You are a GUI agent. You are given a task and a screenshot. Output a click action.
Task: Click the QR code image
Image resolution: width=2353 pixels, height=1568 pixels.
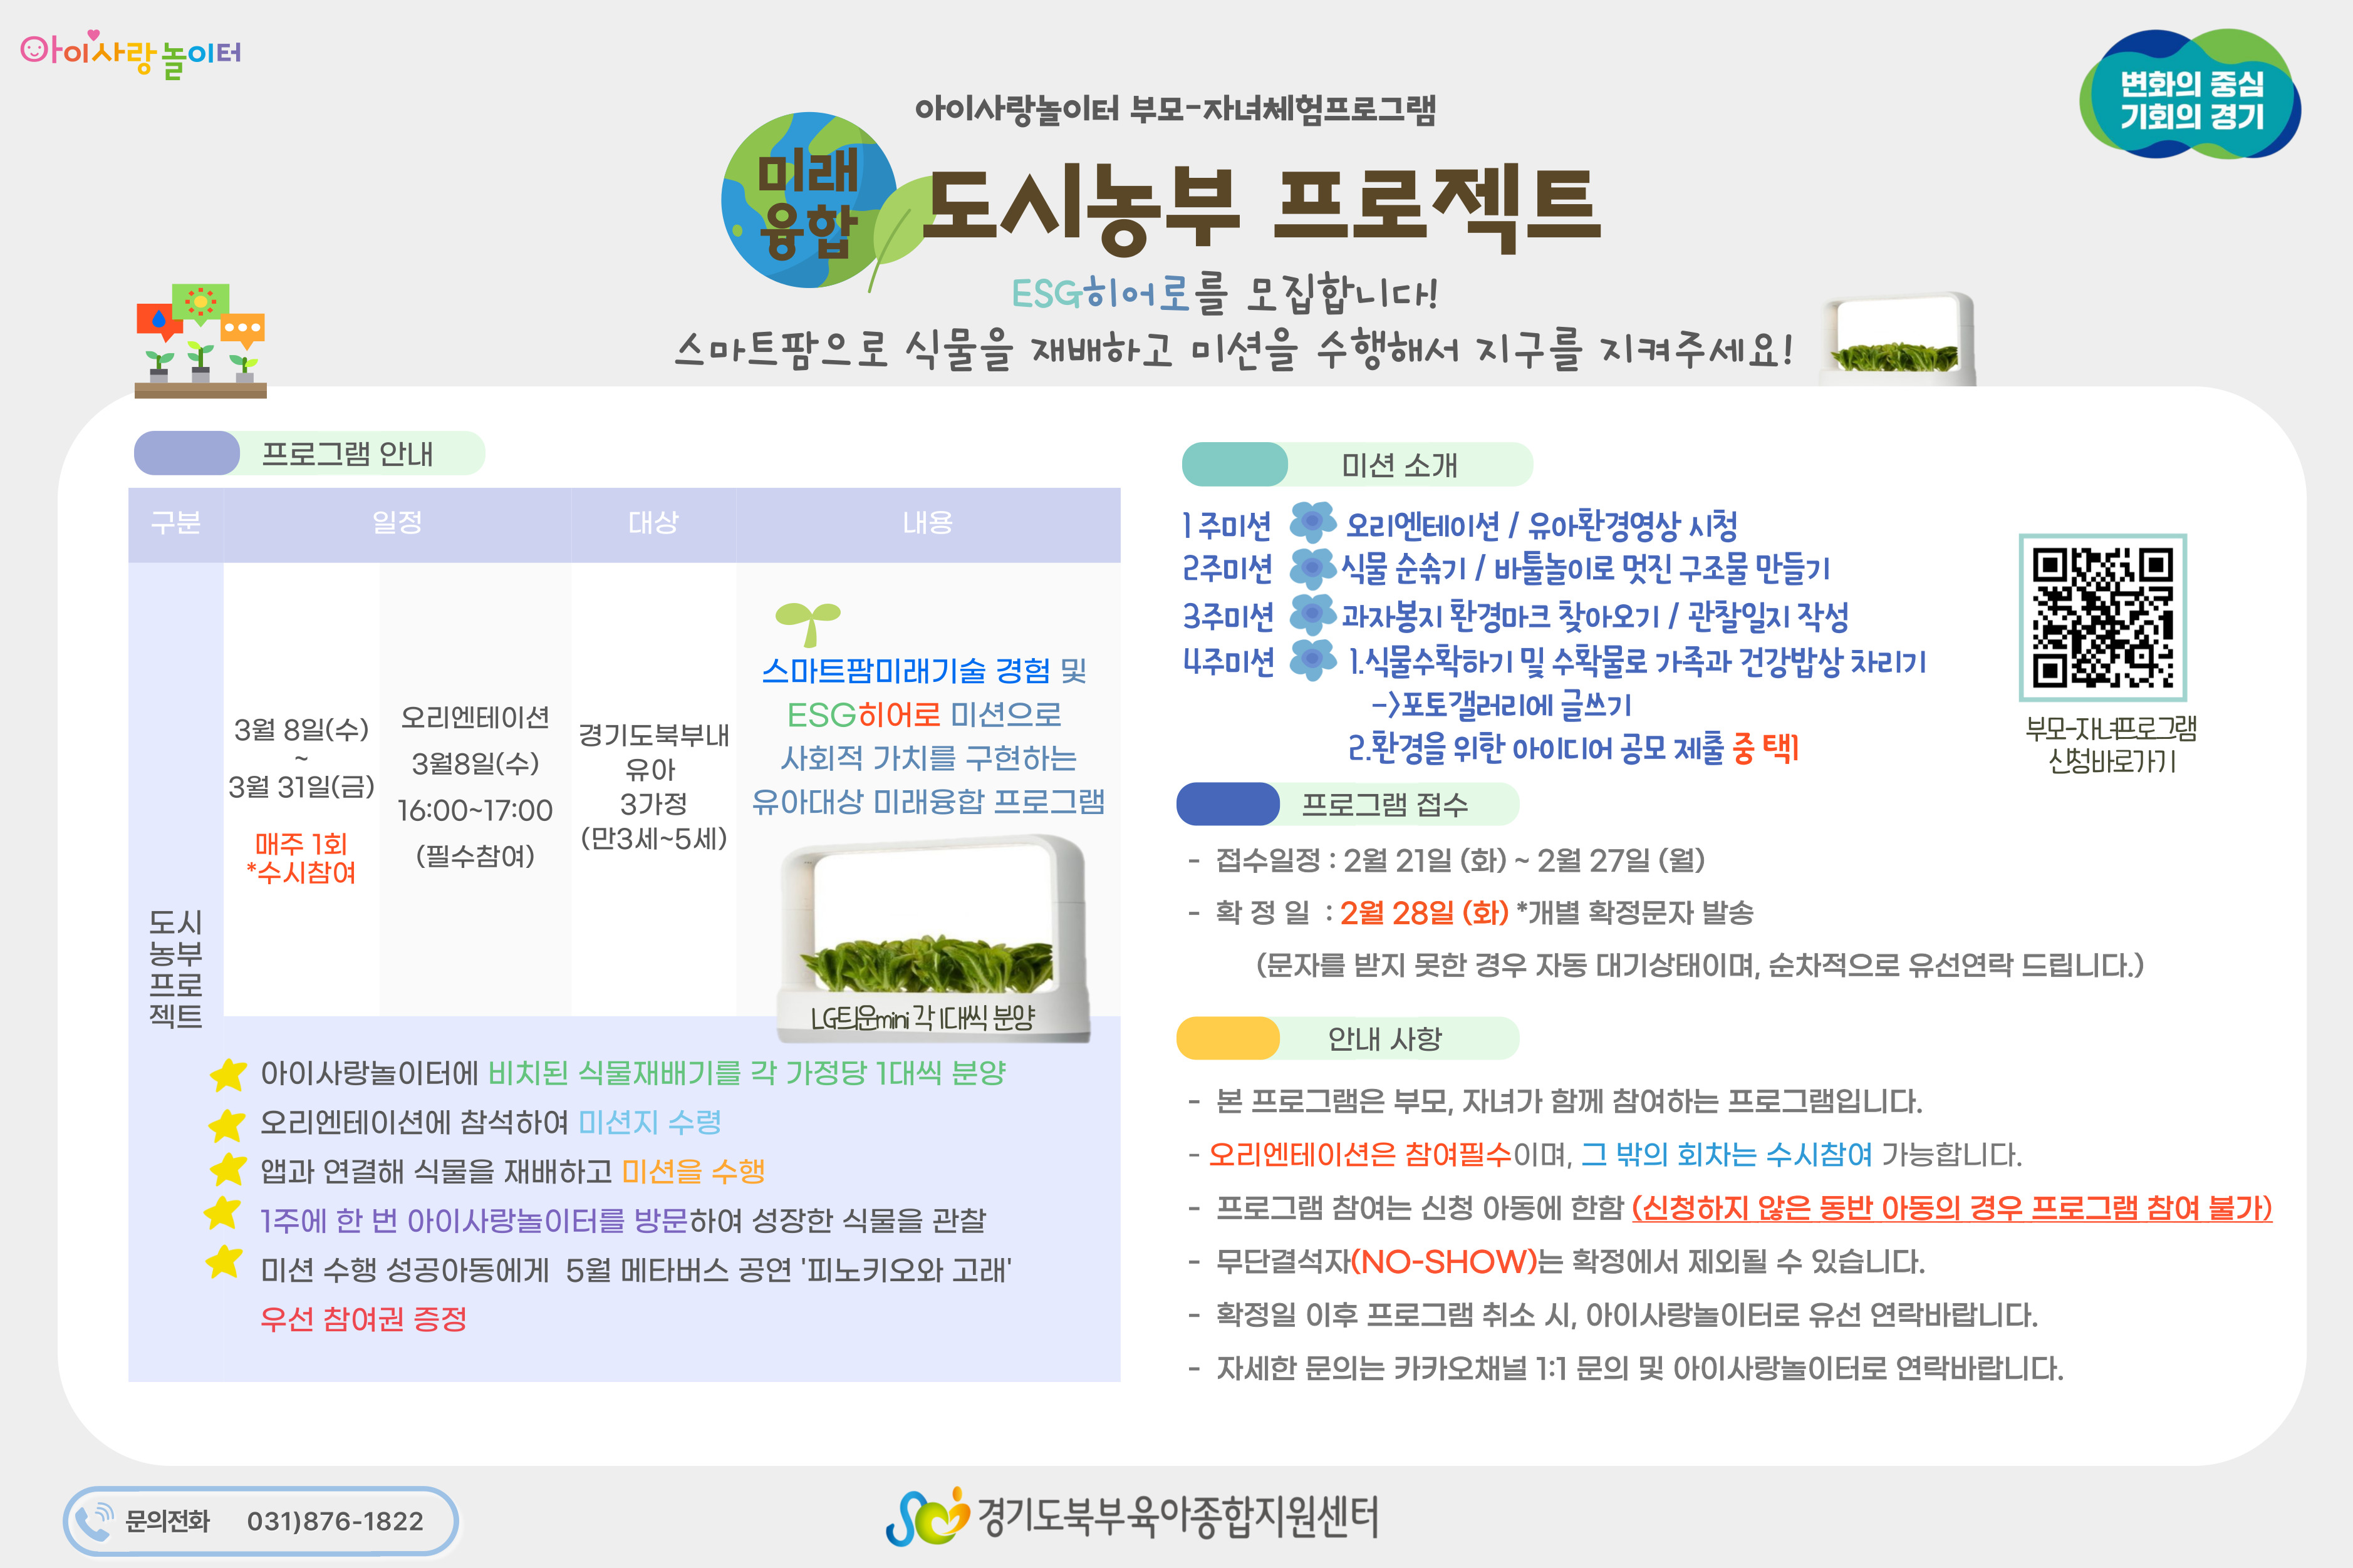(2102, 617)
